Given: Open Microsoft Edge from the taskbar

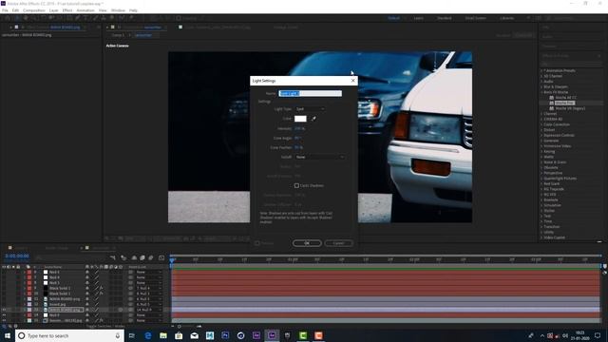Looking at the screenshot, I should 148,335.
